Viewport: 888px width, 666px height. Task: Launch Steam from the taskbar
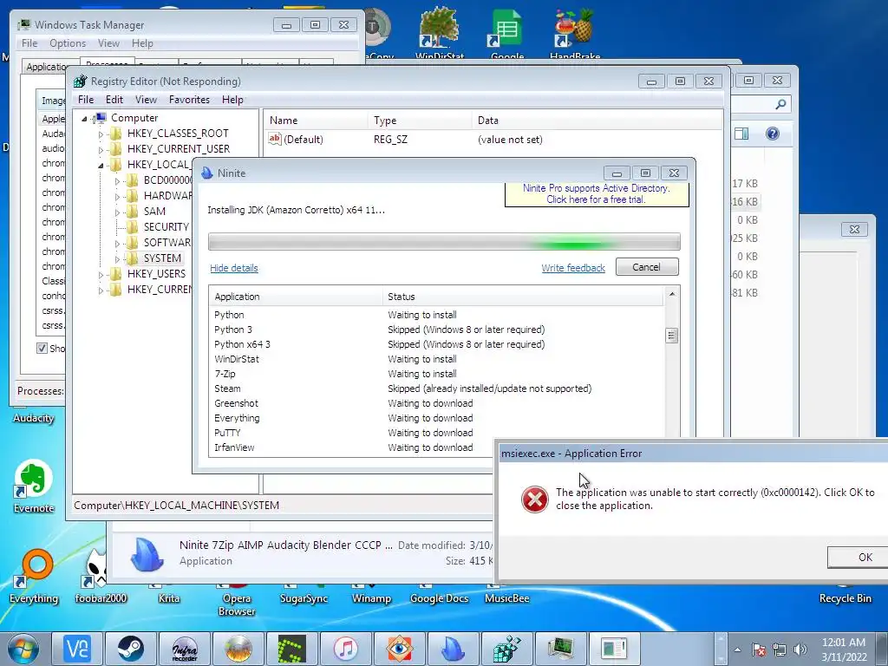pos(131,649)
